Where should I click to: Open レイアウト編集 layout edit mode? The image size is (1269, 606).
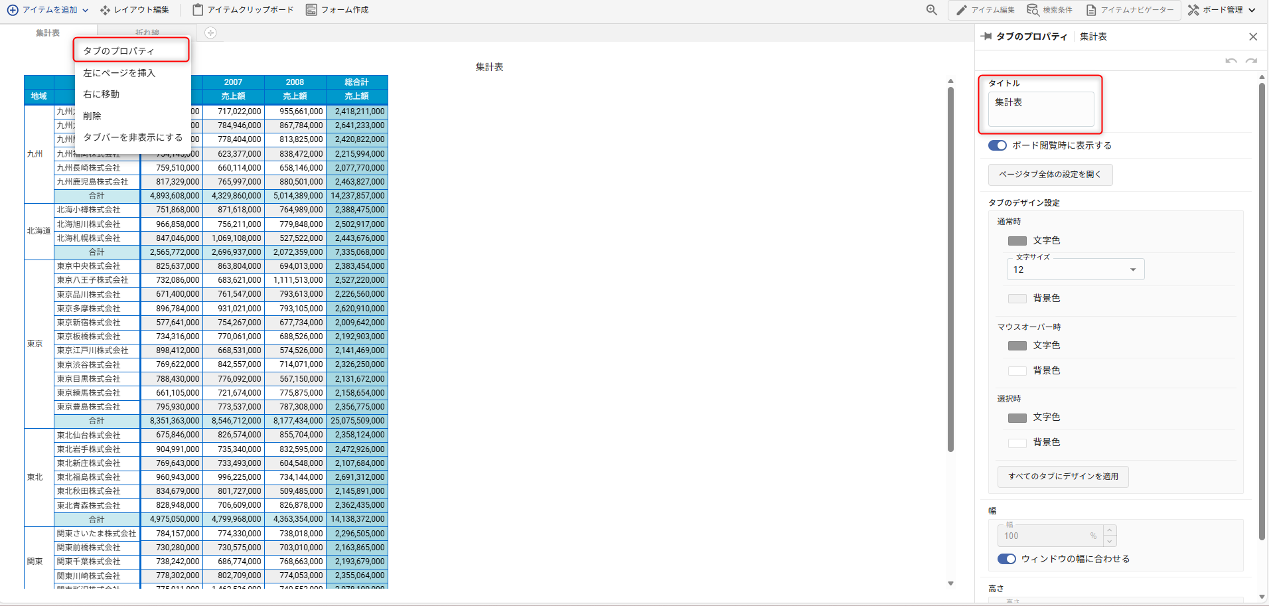point(135,10)
